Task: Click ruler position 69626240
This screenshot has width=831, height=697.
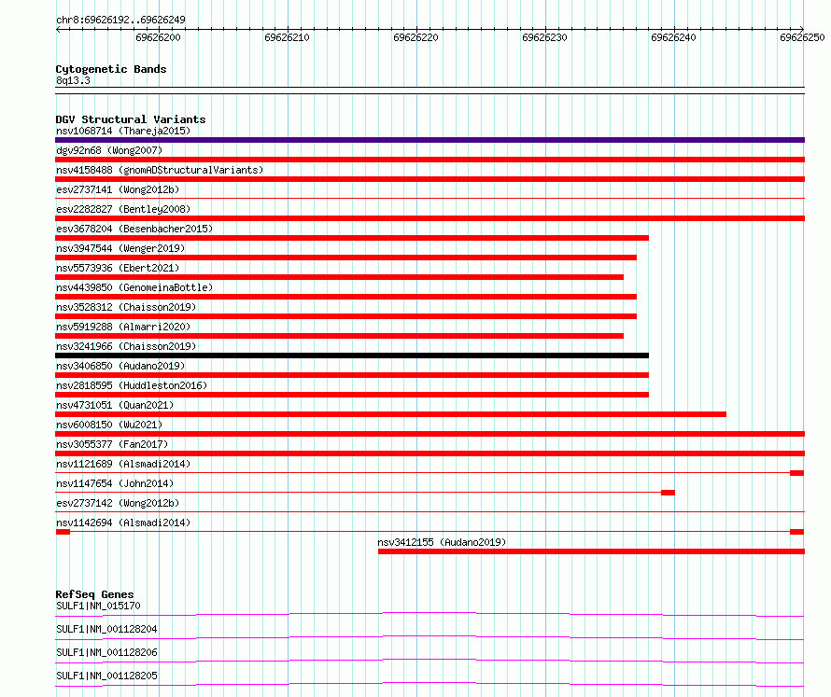Action: [x=673, y=37]
